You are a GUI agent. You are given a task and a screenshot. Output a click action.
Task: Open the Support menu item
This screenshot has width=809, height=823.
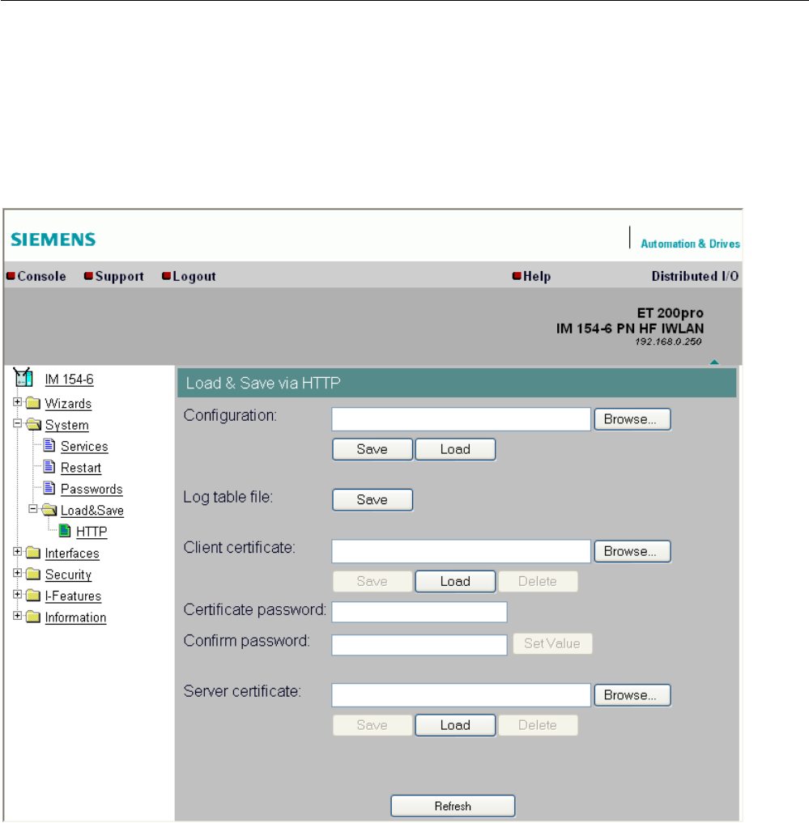(x=114, y=276)
